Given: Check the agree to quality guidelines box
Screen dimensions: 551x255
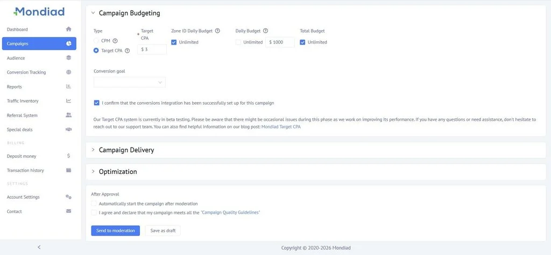Looking at the screenshot, I should pos(94,213).
